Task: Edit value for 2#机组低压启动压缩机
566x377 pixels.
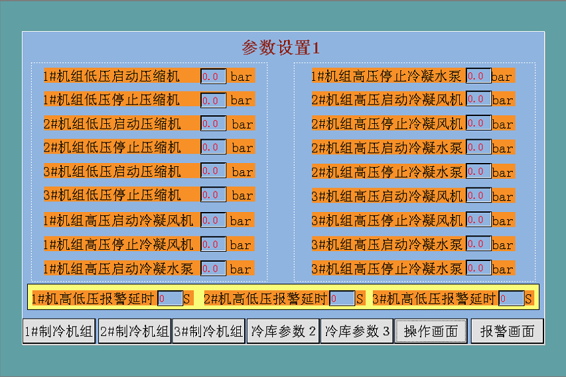Action: pyautogui.click(x=214, y=123)
